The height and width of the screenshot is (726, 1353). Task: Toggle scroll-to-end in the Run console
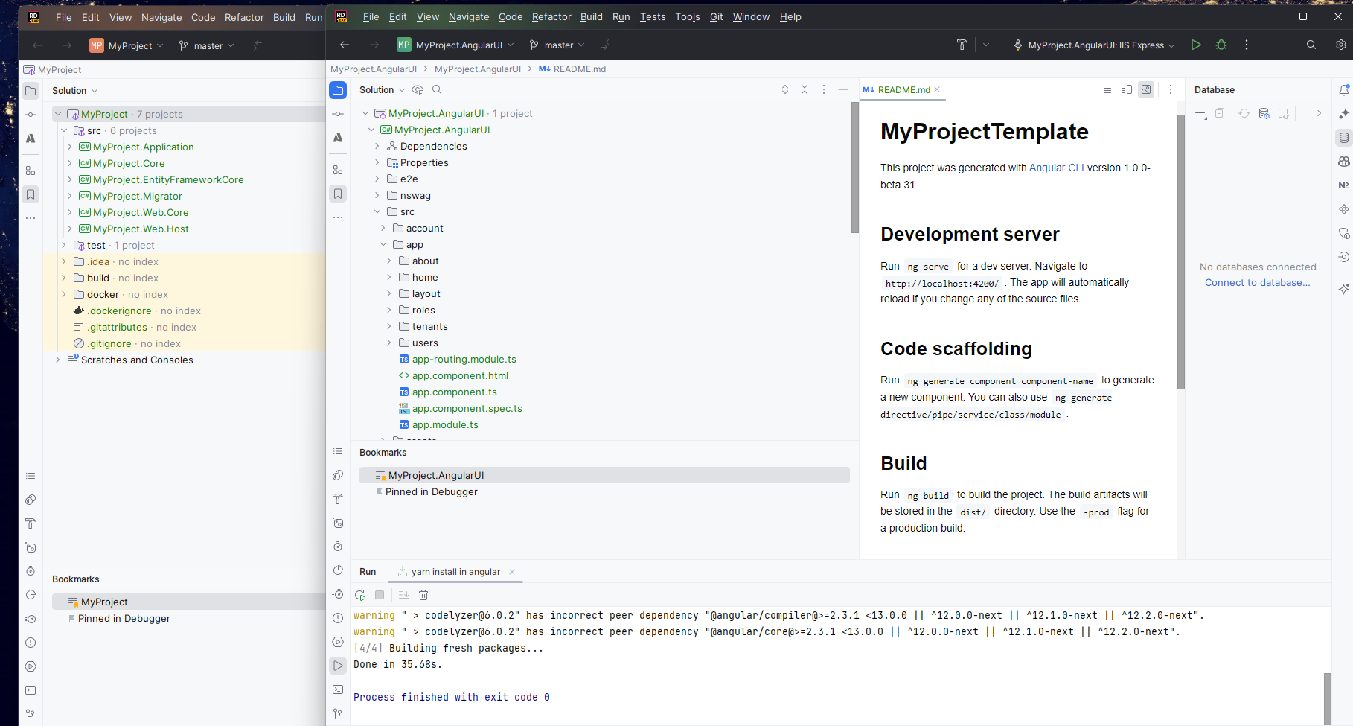[x=403, y=595]
